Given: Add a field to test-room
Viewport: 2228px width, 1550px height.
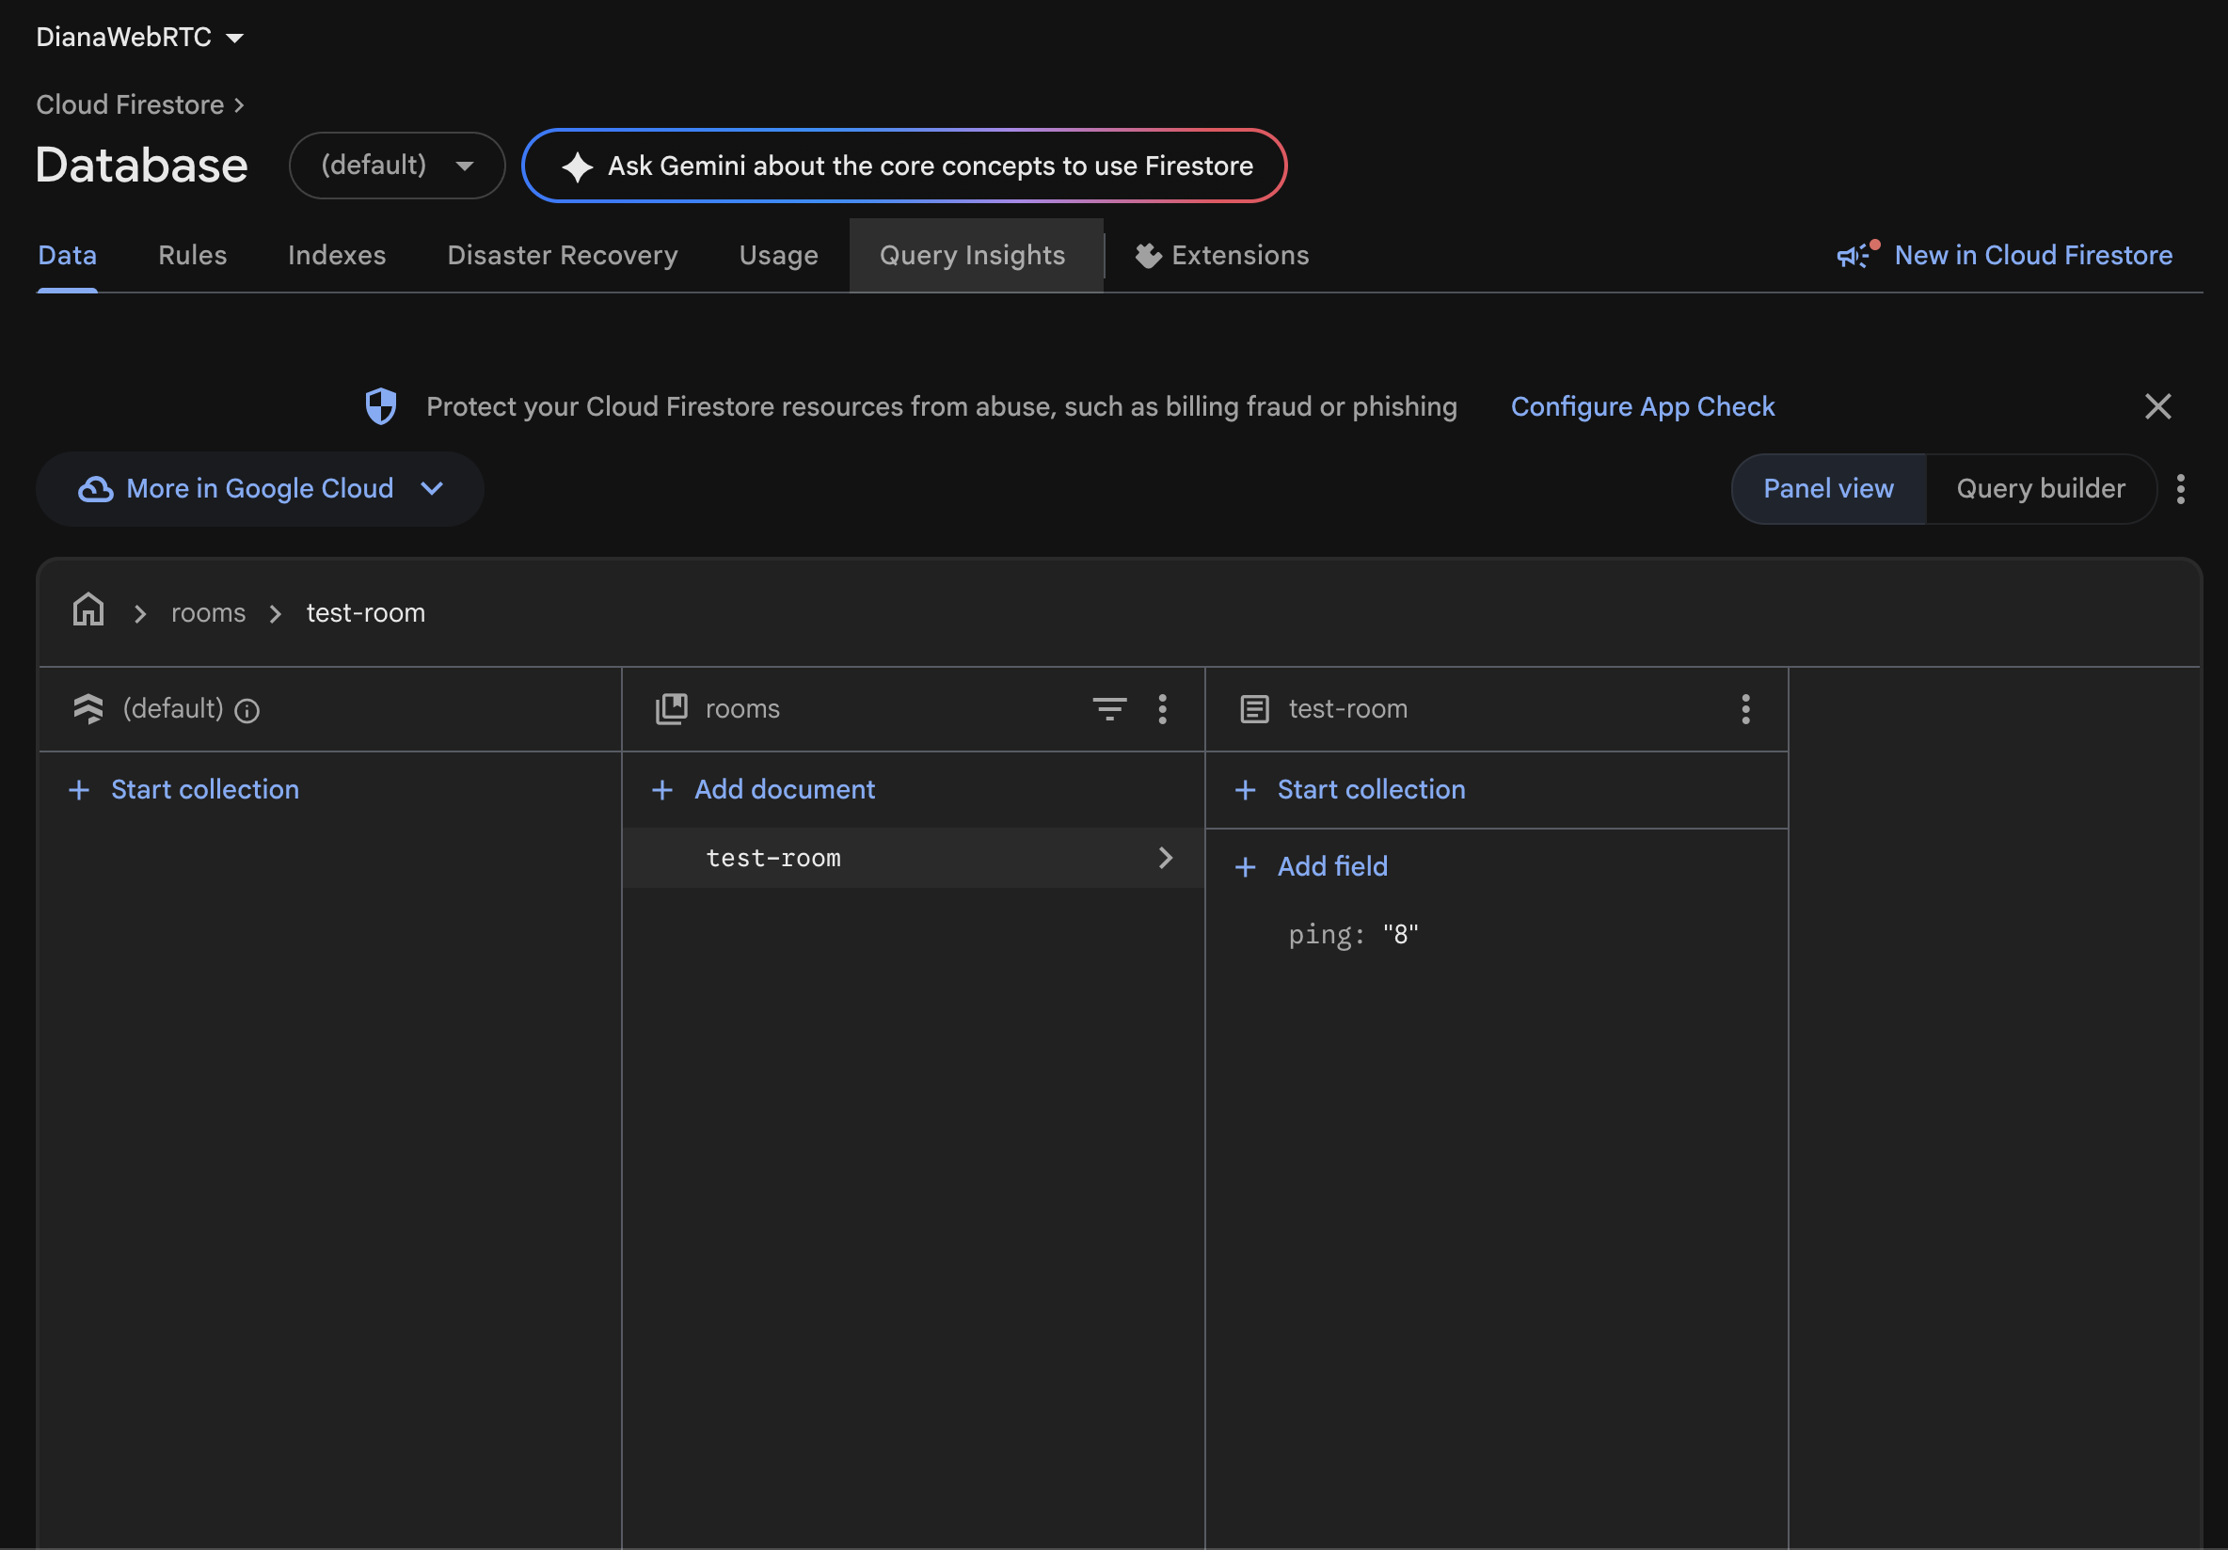Looking at the screenshot, I should 1312,866.
